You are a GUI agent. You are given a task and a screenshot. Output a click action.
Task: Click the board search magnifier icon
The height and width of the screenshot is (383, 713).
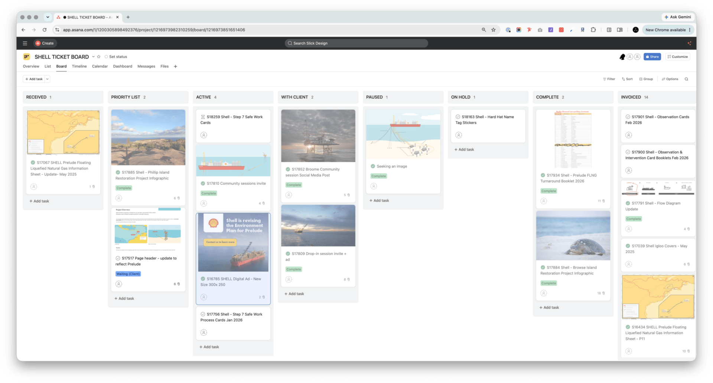click(686, 79)
